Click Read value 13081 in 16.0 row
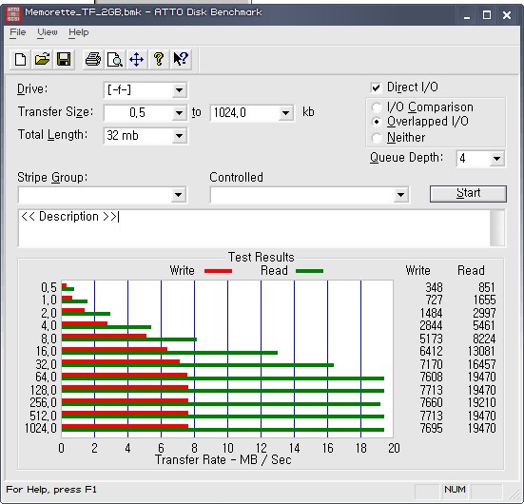Image resolution: width=524 pixels, height=504 pixels. 481,351
